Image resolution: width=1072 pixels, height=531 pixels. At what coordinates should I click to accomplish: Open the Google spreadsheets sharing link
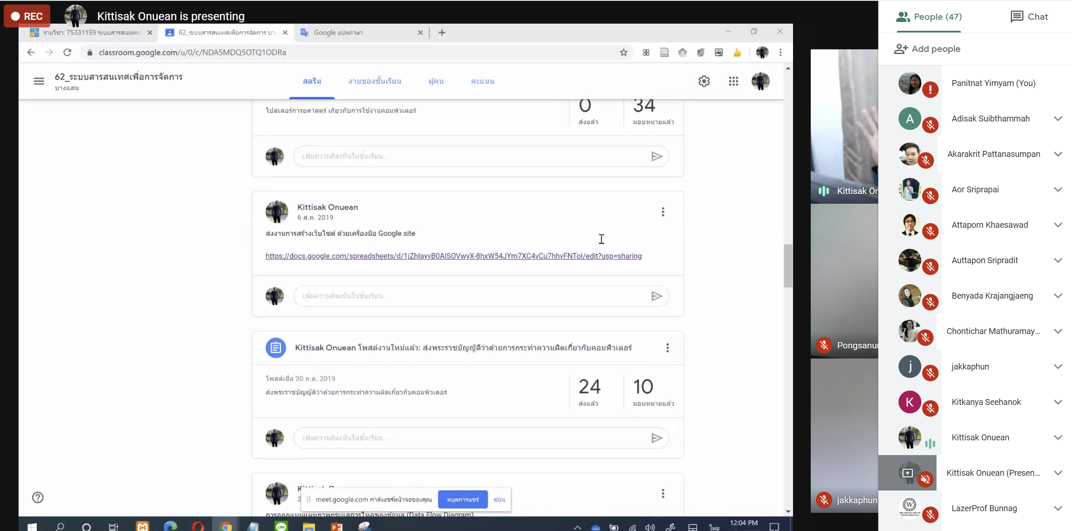(453, 256)
